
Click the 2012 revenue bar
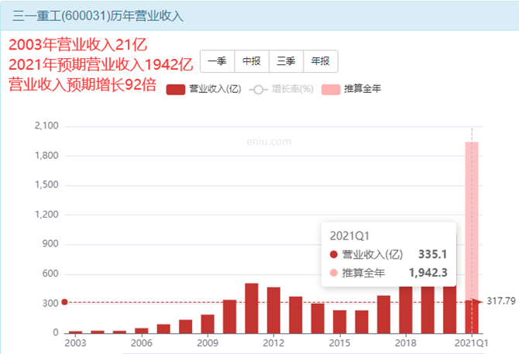coord(273,310)
